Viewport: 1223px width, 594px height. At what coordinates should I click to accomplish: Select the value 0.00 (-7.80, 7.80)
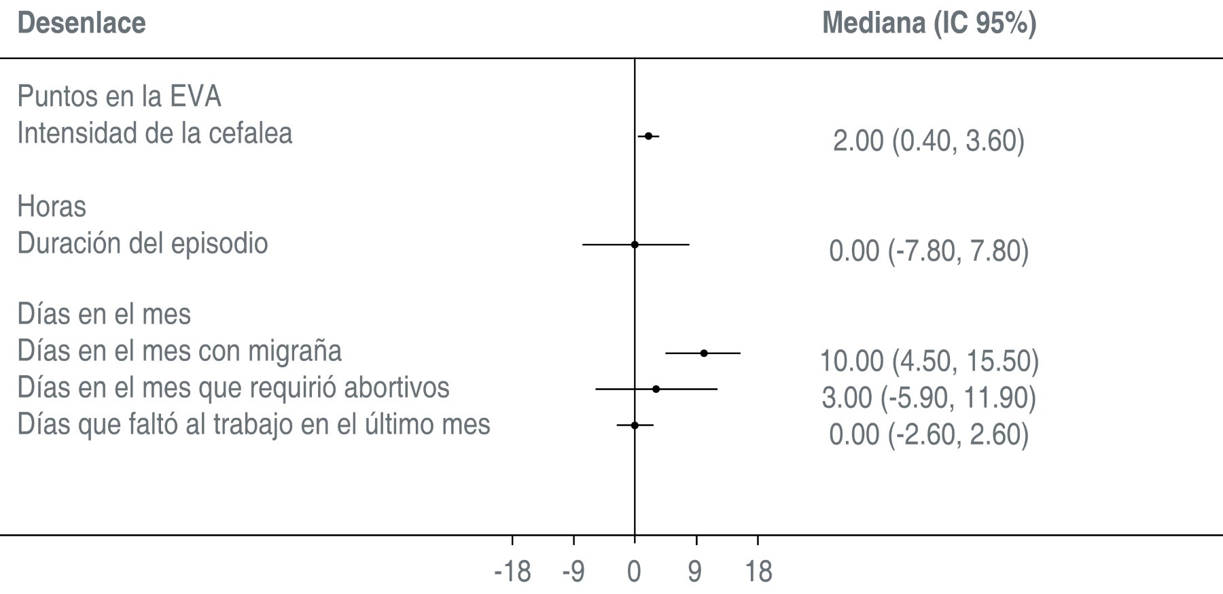[x=929, y=251]
